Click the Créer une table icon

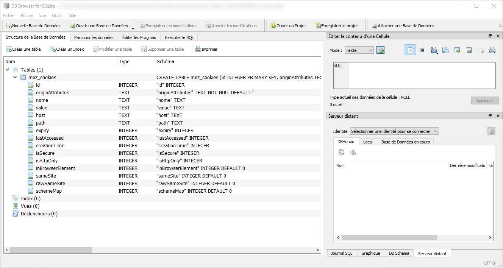coord(9,49)
